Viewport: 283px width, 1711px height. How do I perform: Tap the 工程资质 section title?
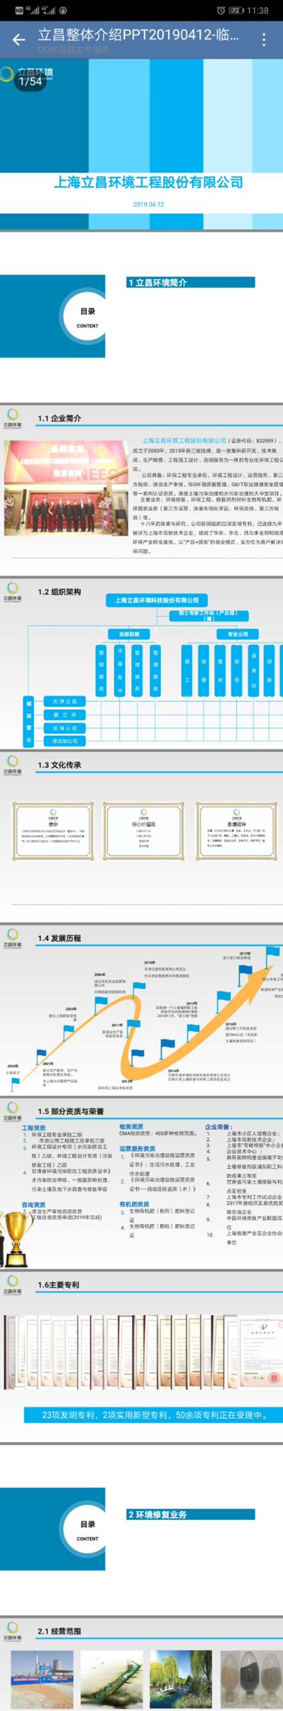point(33,1128)
